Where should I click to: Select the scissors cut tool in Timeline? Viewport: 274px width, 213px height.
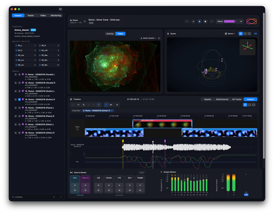point(111,105)
